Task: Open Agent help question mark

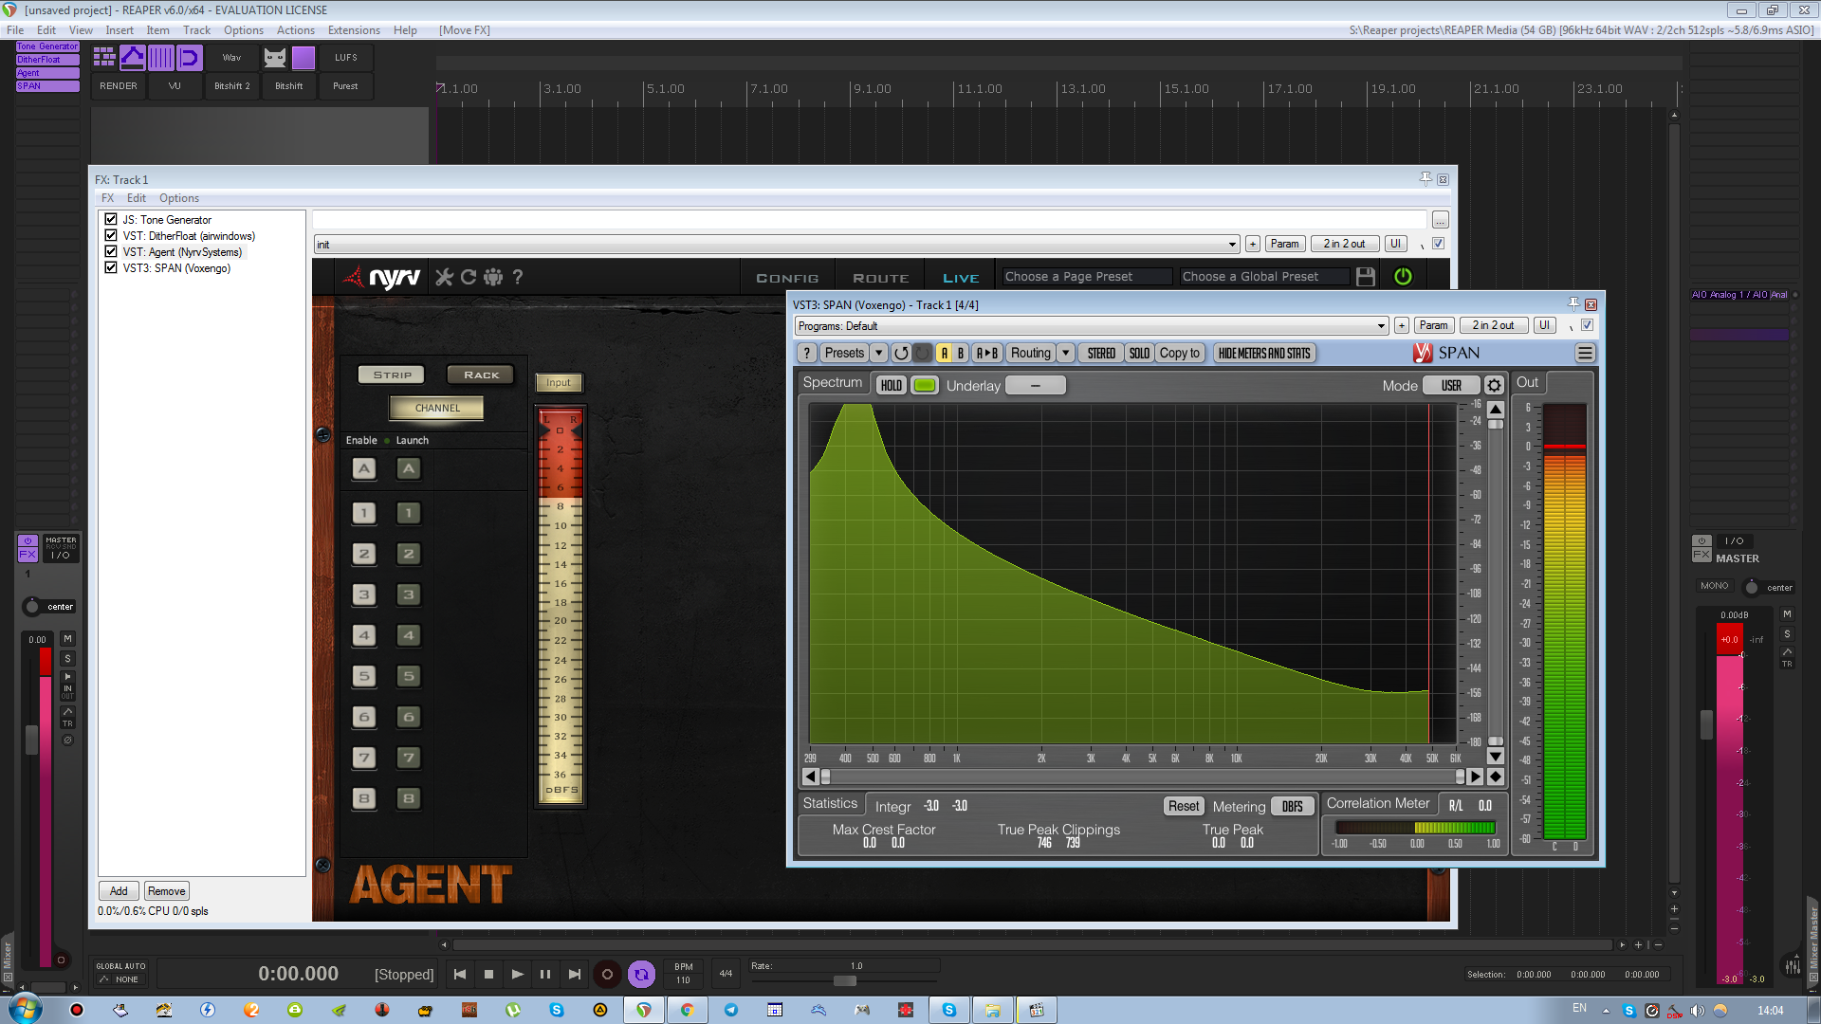Action: tap(518, 277)
